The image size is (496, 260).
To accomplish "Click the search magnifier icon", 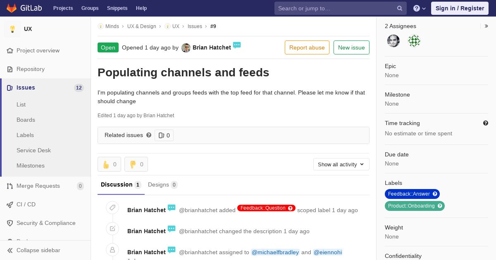I will 400,8.
